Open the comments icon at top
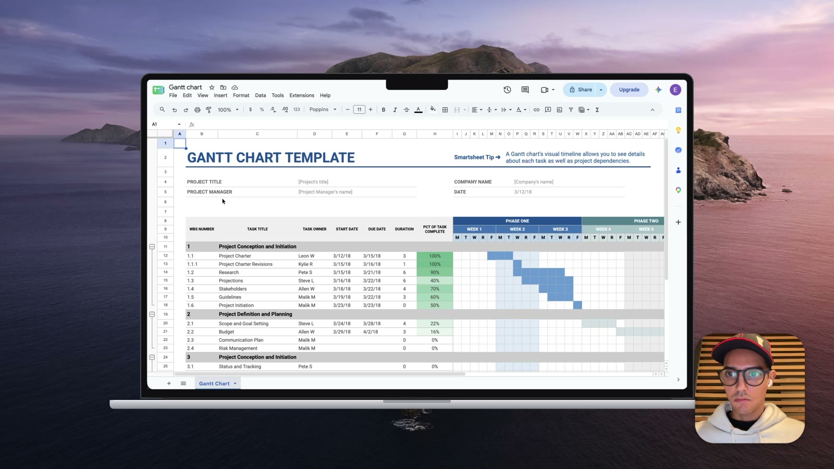Image resolution: width=834 pixels, height=469 pixels. (525, 90)
